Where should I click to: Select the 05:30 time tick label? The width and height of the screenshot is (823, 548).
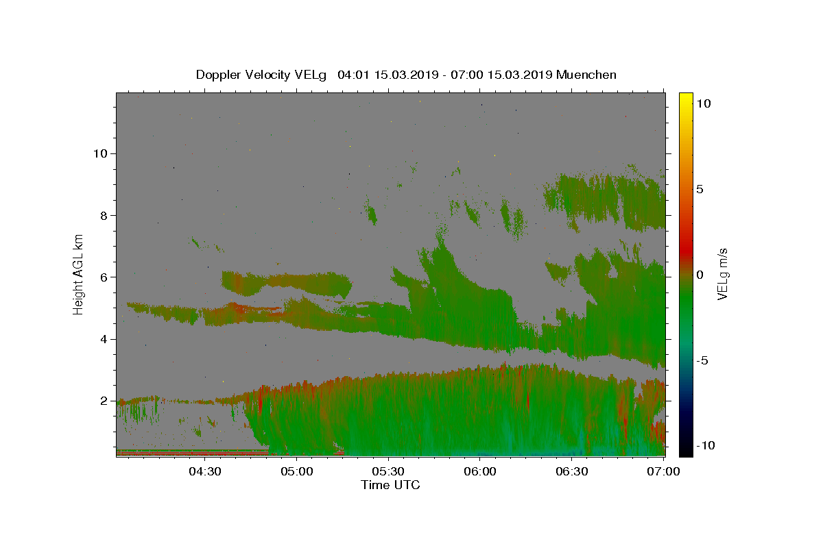389,471
